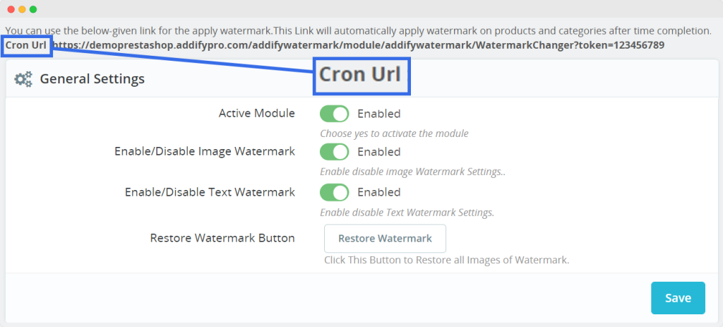The image size is (723, 327).
Task: Click the 'Enable disable Text Watermark Settings' hint
Action: pyautogui.click(x=407, y=213)
